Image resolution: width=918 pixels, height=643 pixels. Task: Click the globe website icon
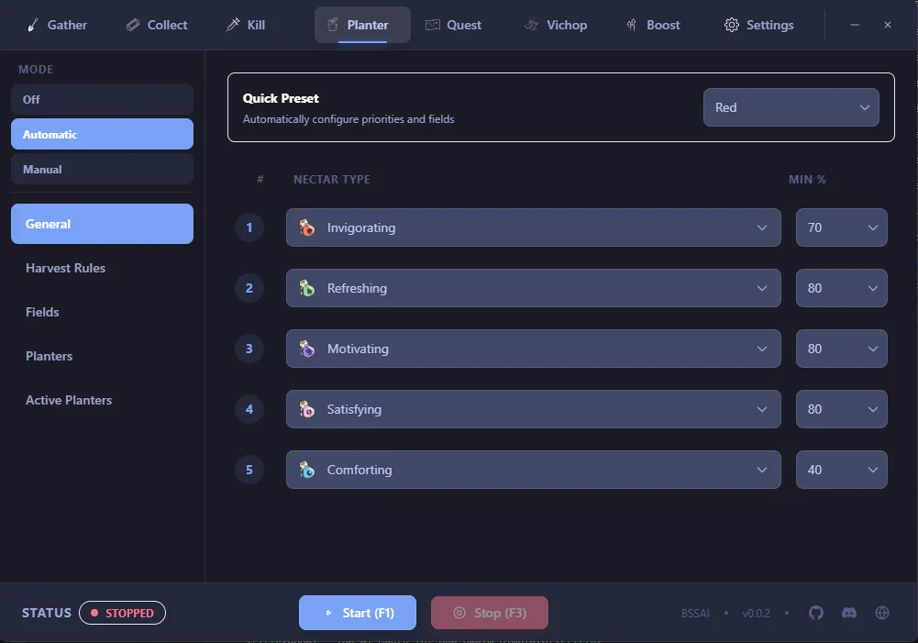click(x=882, y=613)
